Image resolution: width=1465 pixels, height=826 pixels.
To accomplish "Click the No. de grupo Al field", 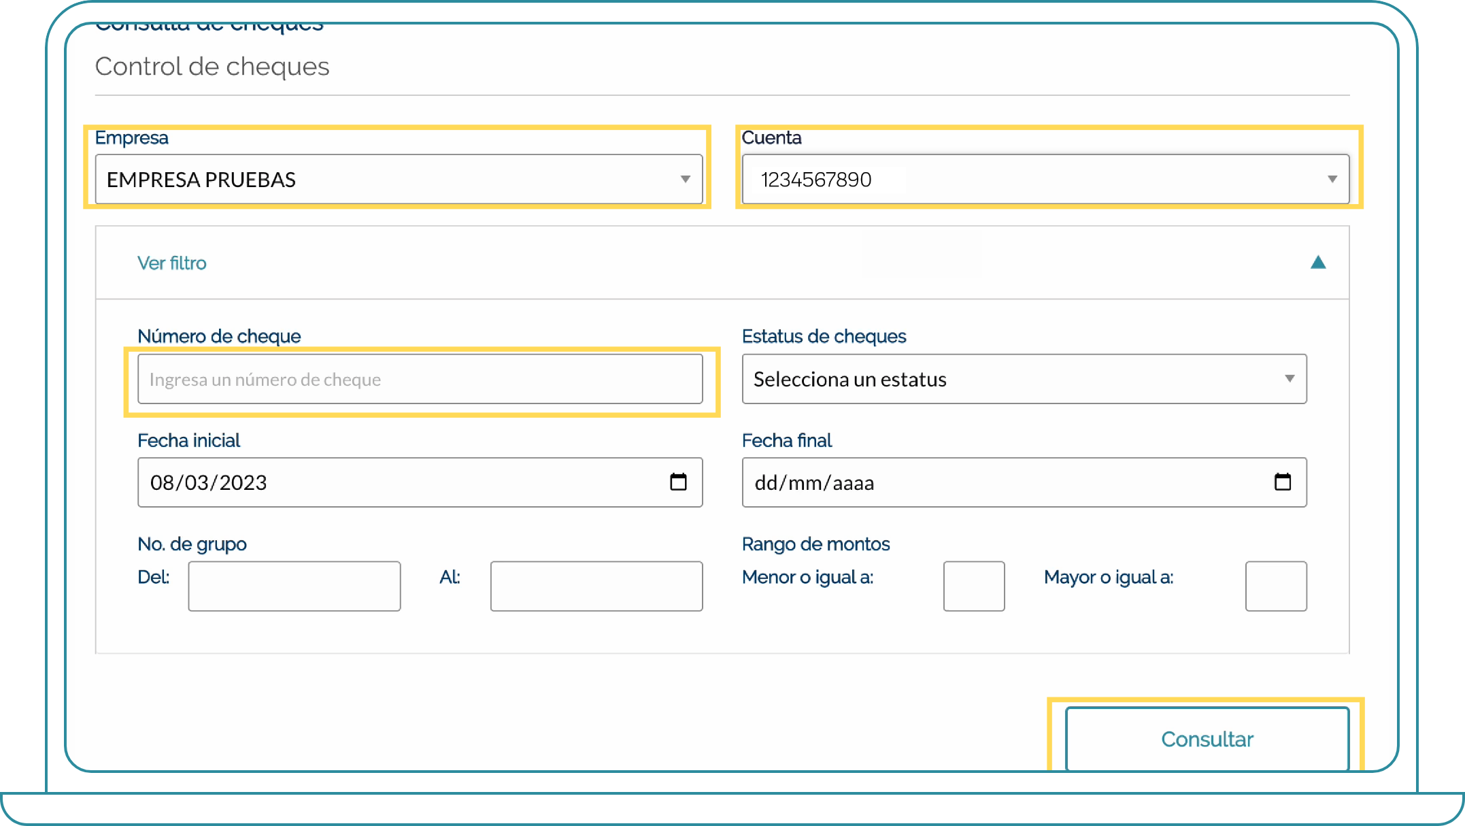I will coord(596,586).
